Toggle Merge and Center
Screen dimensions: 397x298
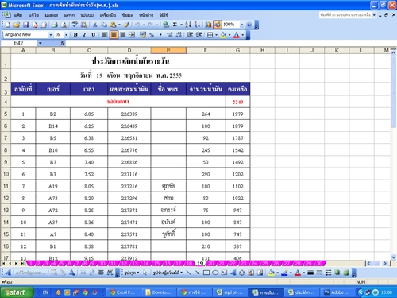[132, 35]
